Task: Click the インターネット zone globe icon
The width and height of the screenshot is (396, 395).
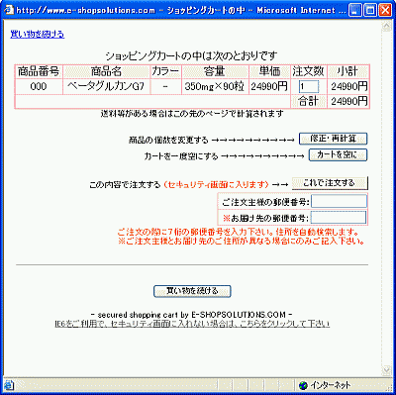Action: (x=303, y=385)
